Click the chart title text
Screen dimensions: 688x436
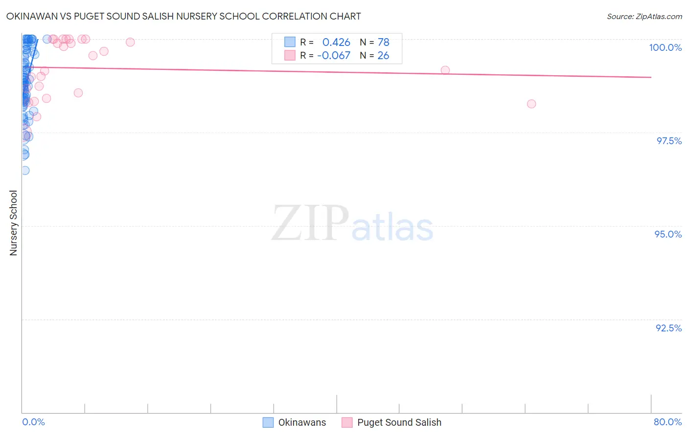pyautogui.click(x=183, y=16)
